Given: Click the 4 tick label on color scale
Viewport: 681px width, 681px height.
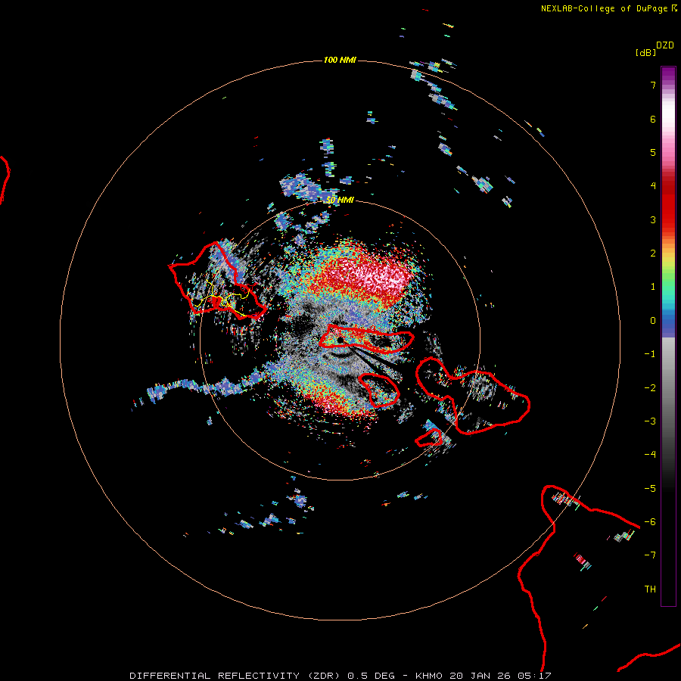Looking at the screenshot, I should click(653, 186).
